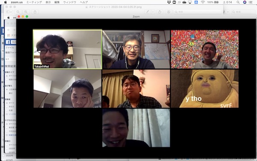Expand the dropdown next to Preview's pen

(x=153, y=12)
